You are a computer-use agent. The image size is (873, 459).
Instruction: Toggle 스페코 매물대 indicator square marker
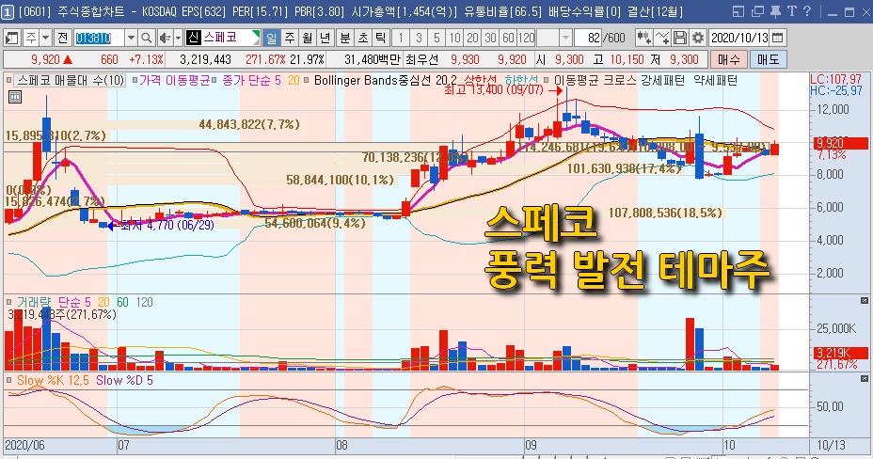point(8,81)
